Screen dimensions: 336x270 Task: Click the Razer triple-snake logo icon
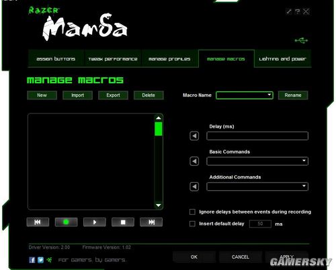(x=49, y=260)
